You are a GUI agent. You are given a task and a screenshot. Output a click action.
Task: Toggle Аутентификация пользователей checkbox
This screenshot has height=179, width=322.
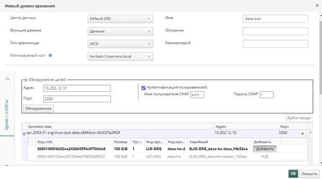pos(143,88)
